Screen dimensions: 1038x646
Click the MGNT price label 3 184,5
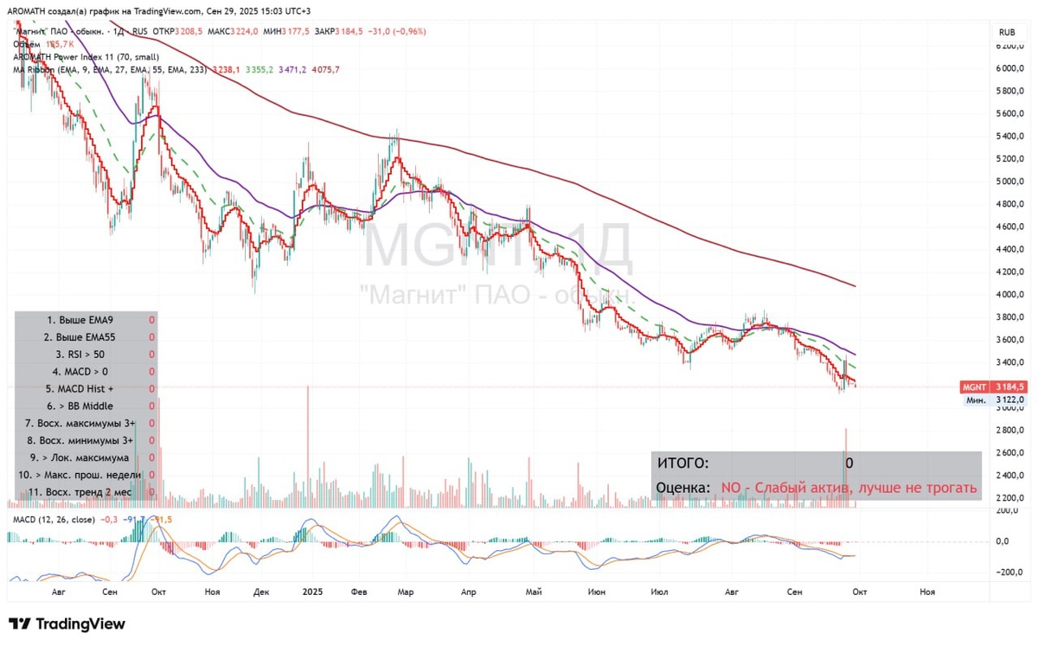[994, 387]
